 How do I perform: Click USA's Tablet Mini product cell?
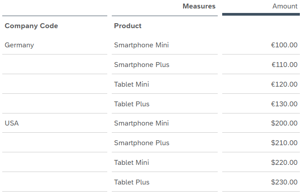pos(132,163)
